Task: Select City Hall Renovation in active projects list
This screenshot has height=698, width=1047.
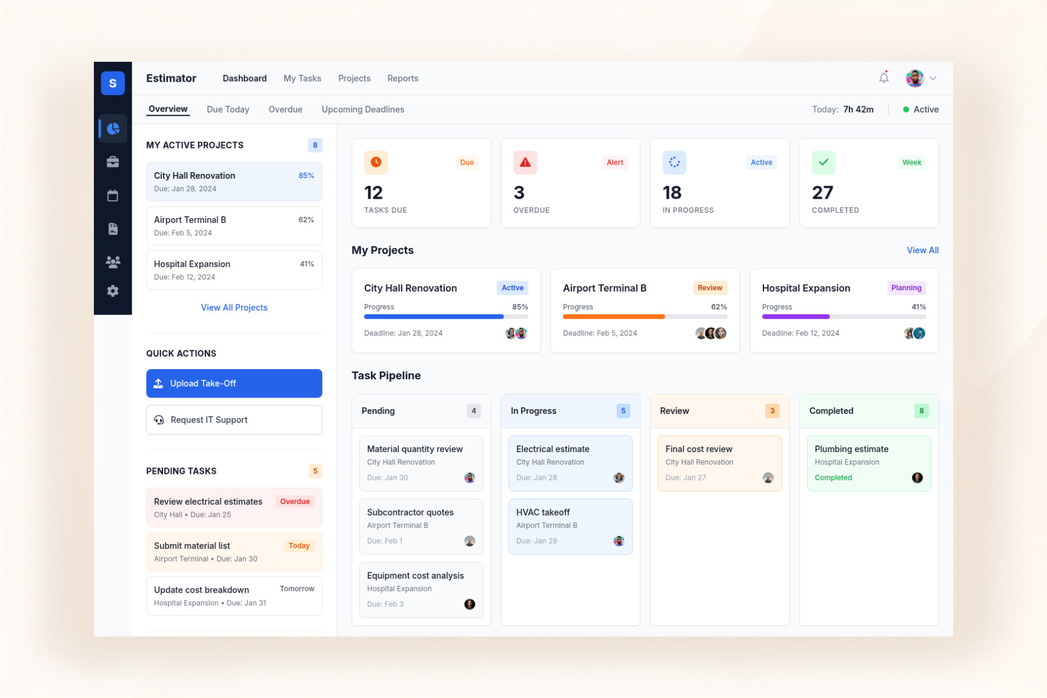Action: (x=234, y=182)
